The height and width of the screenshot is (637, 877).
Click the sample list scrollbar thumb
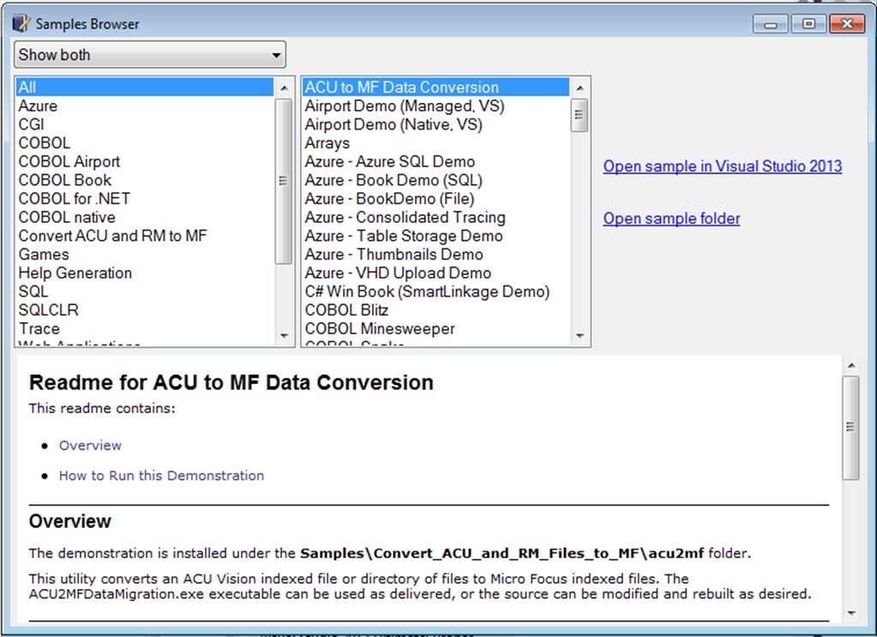(580, 115)
